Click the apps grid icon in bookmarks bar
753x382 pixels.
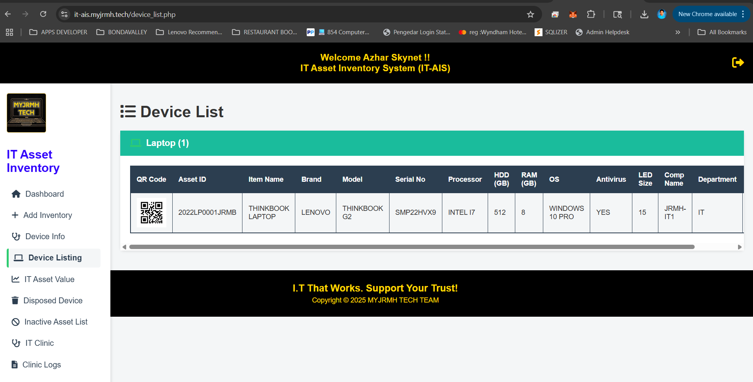click(9, 32)
